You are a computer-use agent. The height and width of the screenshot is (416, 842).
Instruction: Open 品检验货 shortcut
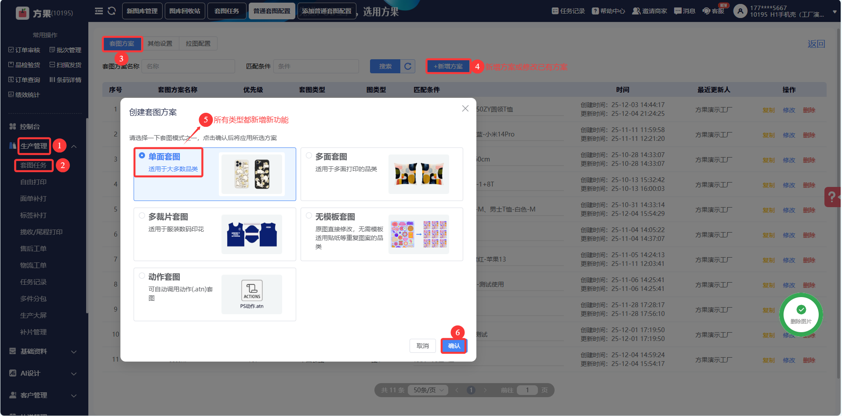tap(24, 65)
